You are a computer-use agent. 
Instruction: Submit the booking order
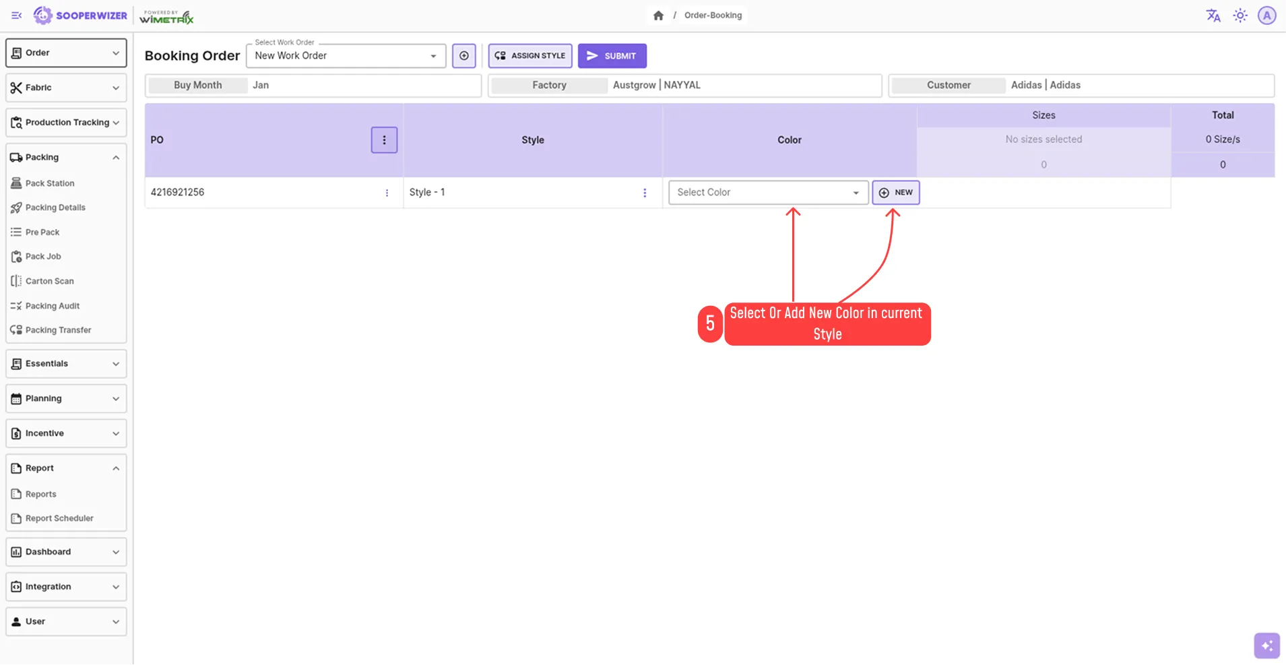pos(612,55)
